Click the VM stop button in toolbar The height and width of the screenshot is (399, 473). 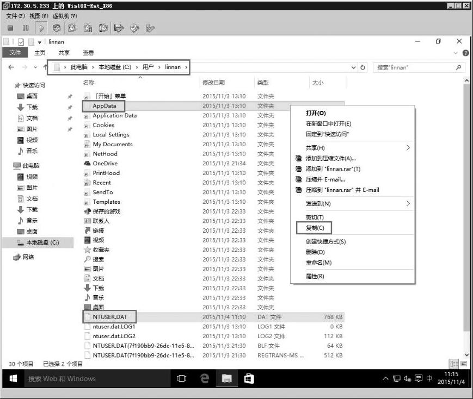(10, 28)
